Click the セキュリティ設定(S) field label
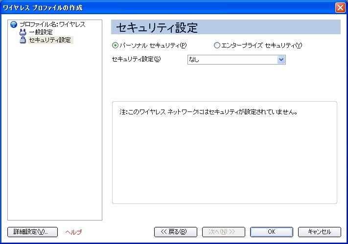348x244 pixels. coord(136,59)
